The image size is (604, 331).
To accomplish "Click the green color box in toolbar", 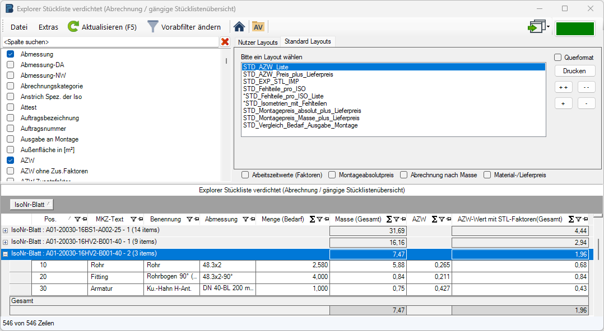I will pos(575,29).
